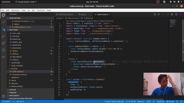Change the UTF-8 encoding setting
This screenshot has width=184, height=103.
pyautogui.click(x=148, y=102)
